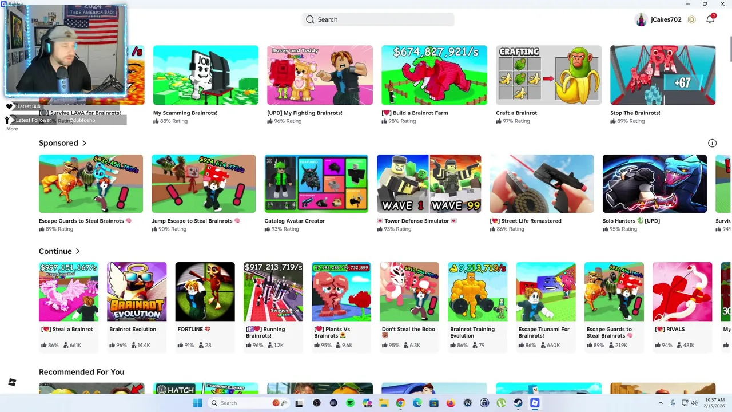Click the 98% Rating text
Image resolution: width=732 pixels, height=412 pixels.
pos(402,121)
